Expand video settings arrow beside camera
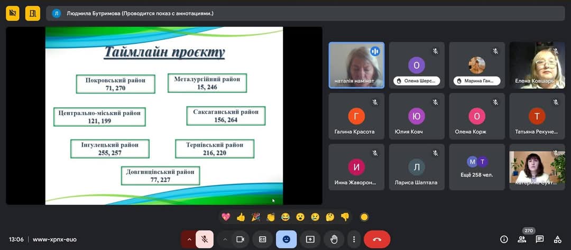 (x=224, y=239)
